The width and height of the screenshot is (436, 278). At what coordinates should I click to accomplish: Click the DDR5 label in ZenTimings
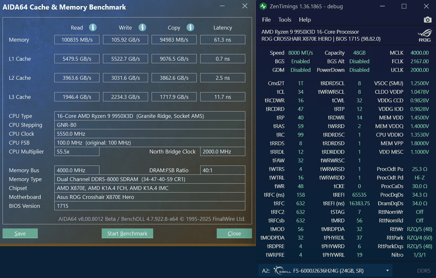point(424,271)
